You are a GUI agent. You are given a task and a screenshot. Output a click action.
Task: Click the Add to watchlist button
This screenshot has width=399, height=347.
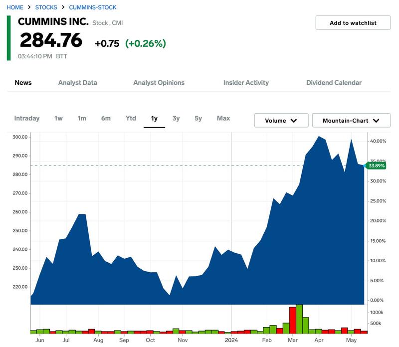pyautogui.click(x=353, y=22)
